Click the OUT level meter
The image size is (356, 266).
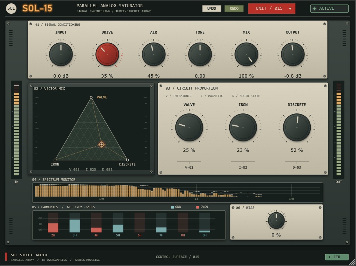[339, 130]
